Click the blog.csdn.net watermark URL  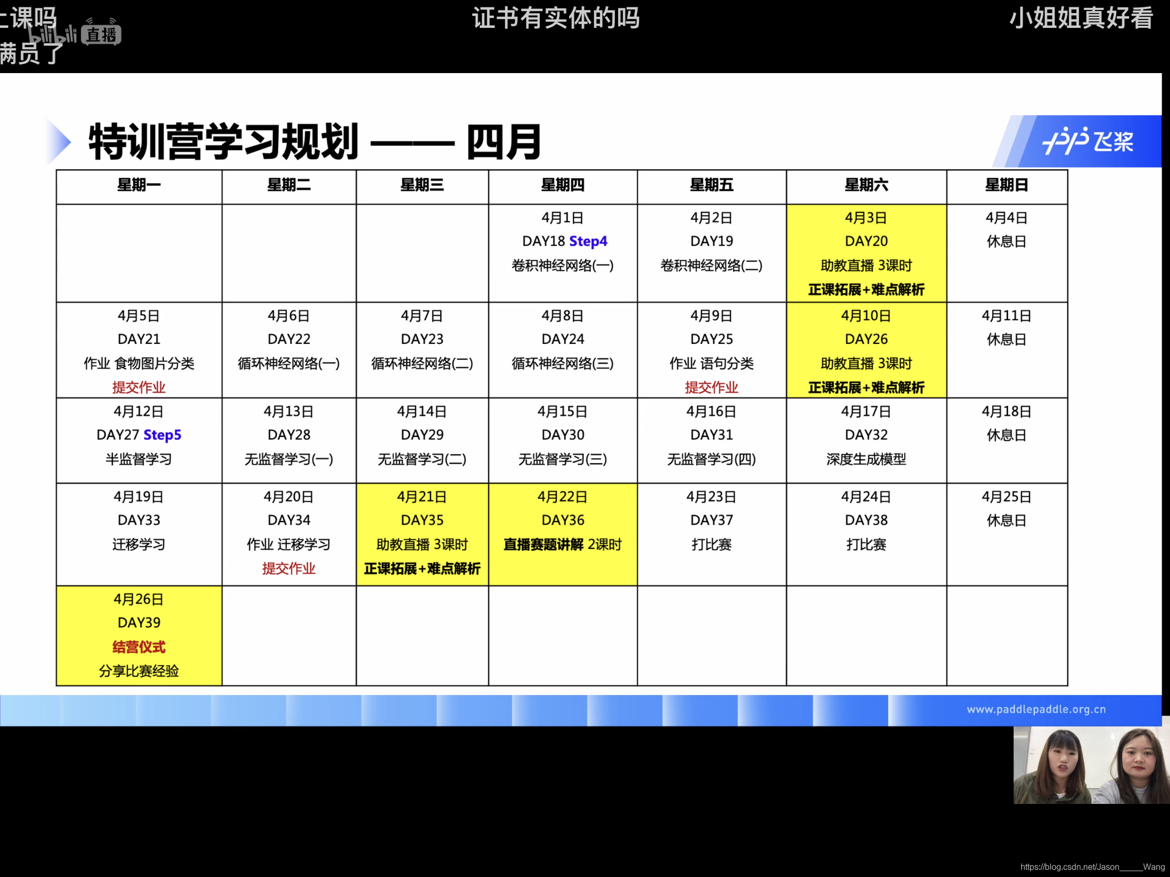click(x=1092, y=867)
